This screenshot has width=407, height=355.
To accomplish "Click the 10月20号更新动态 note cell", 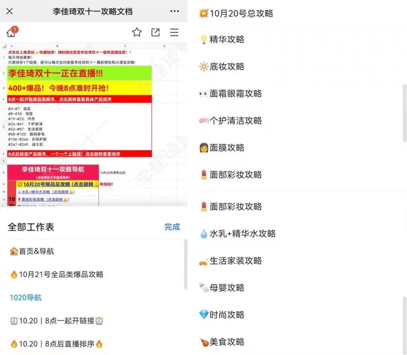I will pyautogui.click(x=113, y=173).
